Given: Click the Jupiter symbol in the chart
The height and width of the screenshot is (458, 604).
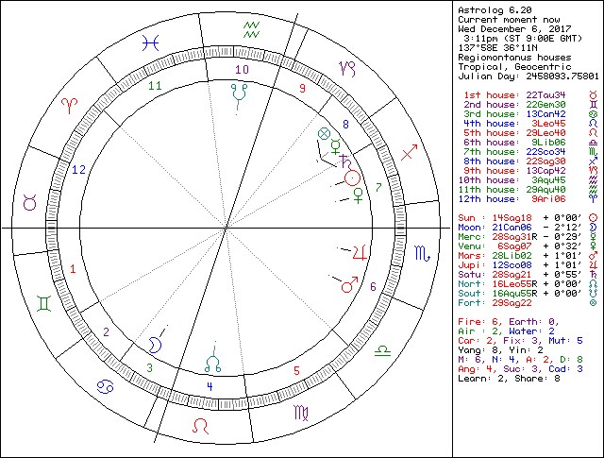Looking at the screenshot, I should pos(360,252).
